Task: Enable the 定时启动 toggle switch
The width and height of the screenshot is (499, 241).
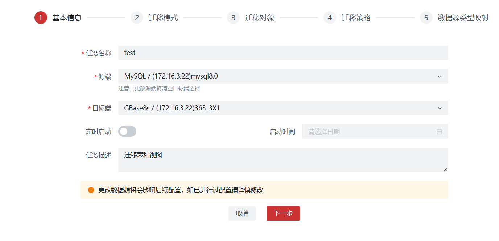Action: 127,131
